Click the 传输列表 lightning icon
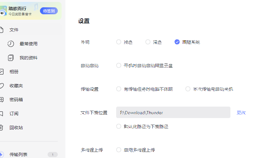Viewport: 272px width, 158px height. 2,155
